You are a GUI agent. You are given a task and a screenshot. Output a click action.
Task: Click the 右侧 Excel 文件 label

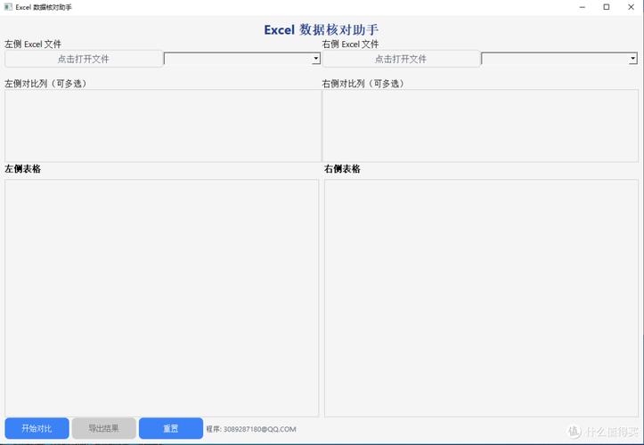point(350,44)
